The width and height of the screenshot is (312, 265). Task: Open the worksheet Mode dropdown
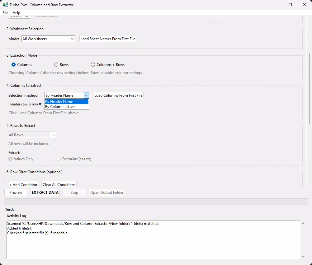48,39
